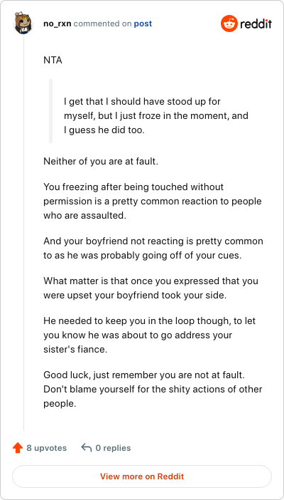Click the "reddit" wordmark text
The image size is (284, 500).
[256, 24]
